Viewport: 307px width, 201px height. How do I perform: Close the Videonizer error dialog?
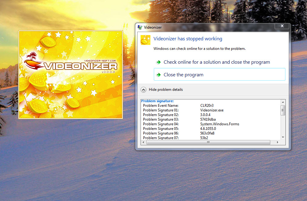[x=282, y=26]
